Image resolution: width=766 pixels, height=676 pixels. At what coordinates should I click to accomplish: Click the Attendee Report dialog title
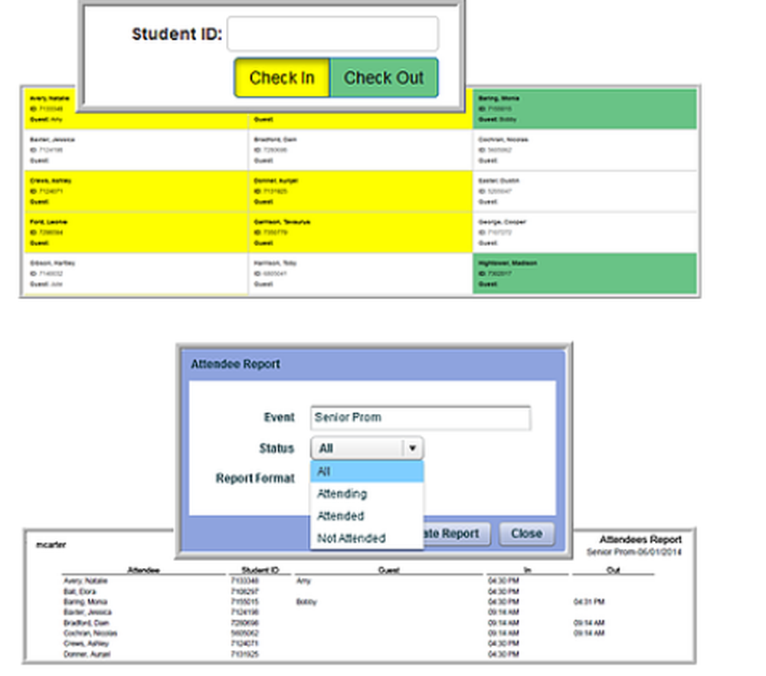click(235, 364)
